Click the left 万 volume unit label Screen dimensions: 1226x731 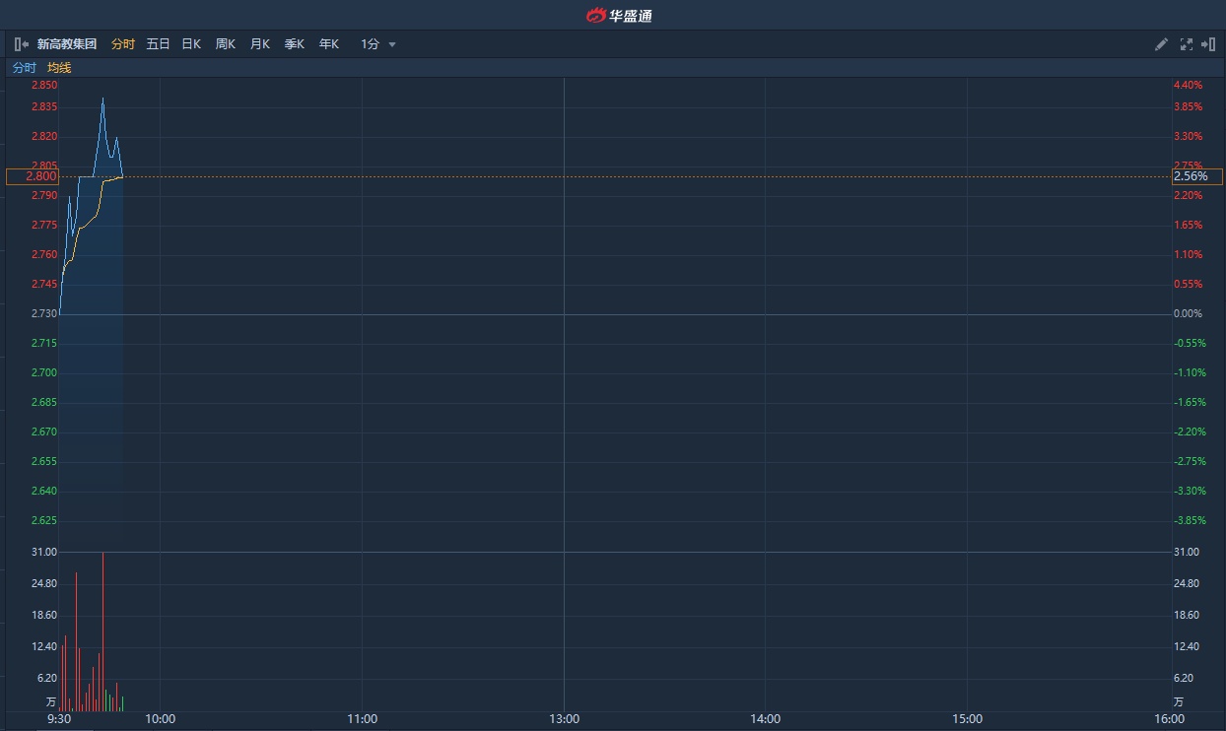coord(51,702)
